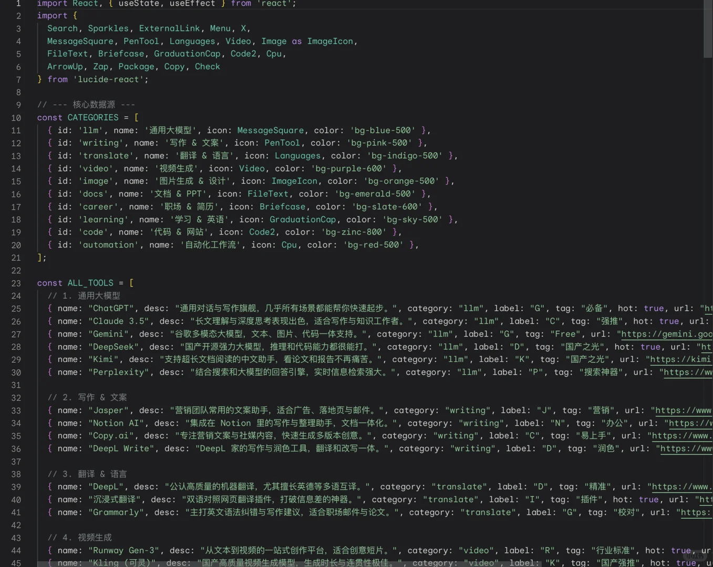The width and height of the screenshot is (713, 567).
Task: Click the ArrowUp import name
Action: tap(65, 67)
